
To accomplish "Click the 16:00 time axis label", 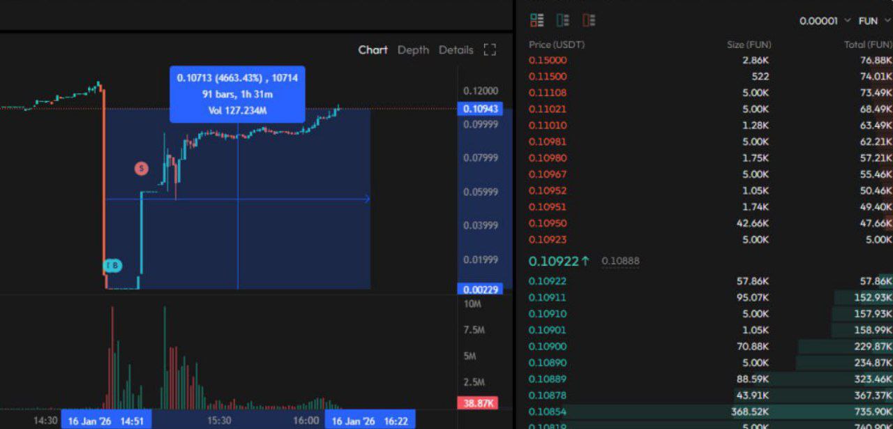I will point(306,421).
